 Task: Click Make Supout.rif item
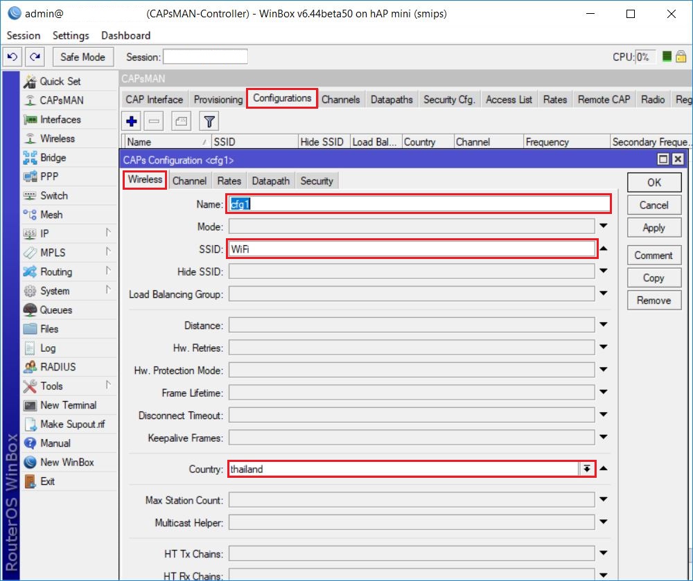point(73,424)
